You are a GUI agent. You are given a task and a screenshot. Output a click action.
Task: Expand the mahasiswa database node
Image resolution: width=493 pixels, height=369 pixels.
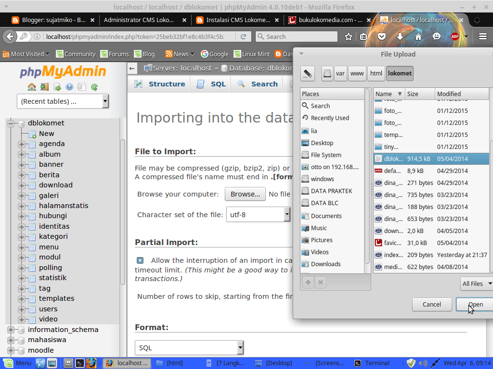[x=11, y=341]
